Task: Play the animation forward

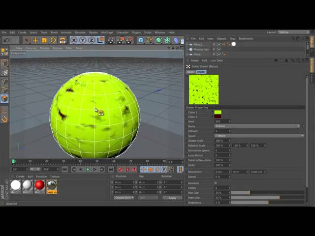Action: 88,170
